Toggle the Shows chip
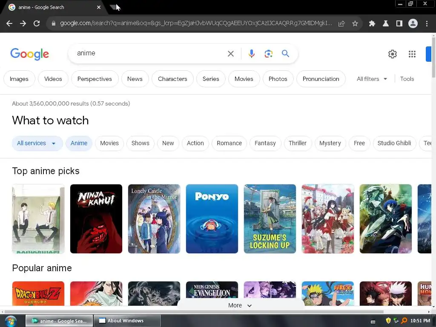 pyautogui.click(x=141, y=143)
